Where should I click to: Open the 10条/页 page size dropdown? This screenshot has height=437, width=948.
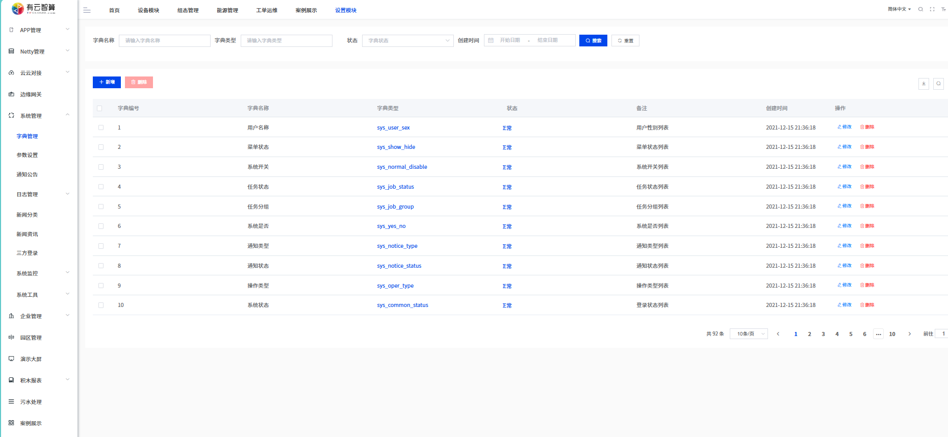click(x=749, y=334)
